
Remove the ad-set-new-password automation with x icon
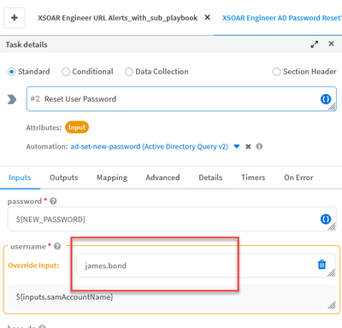(x=248, y=146)
